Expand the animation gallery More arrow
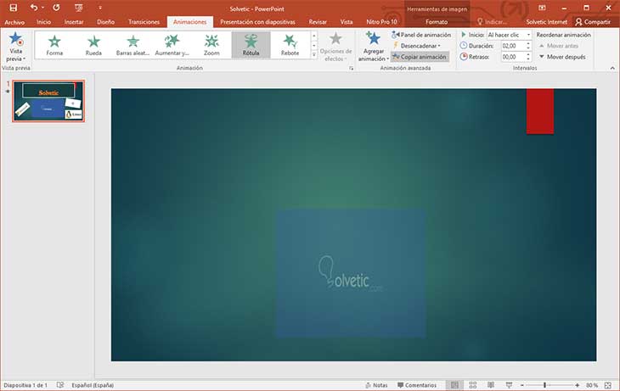Screen dimensions: 620x391 (314, 54)
